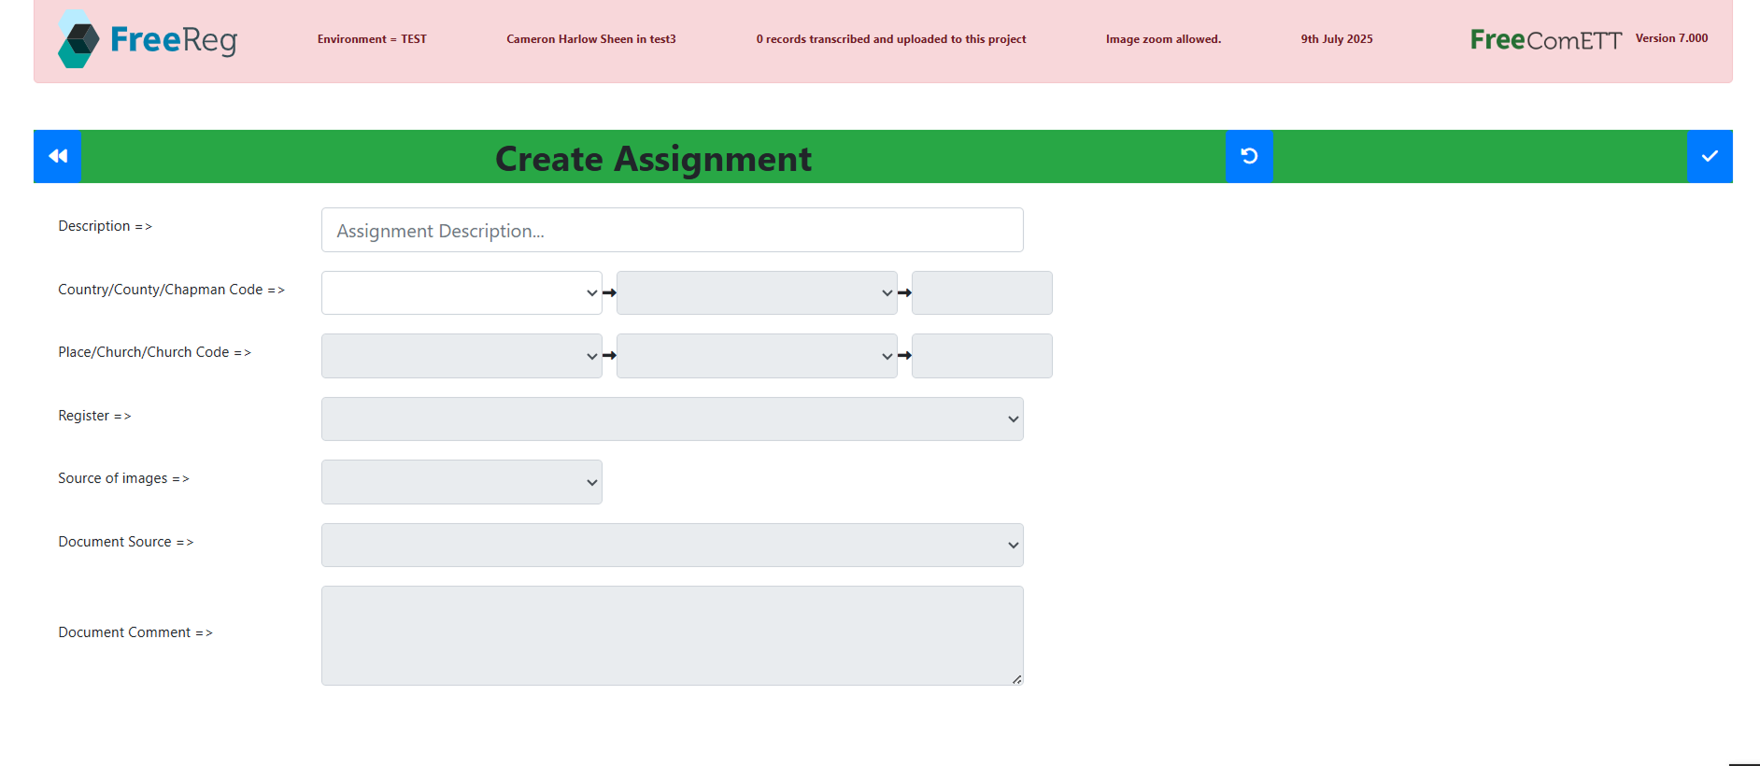Expand the Register dropdown
This screenshot has height=766, width=1760.
pos(673,418)
